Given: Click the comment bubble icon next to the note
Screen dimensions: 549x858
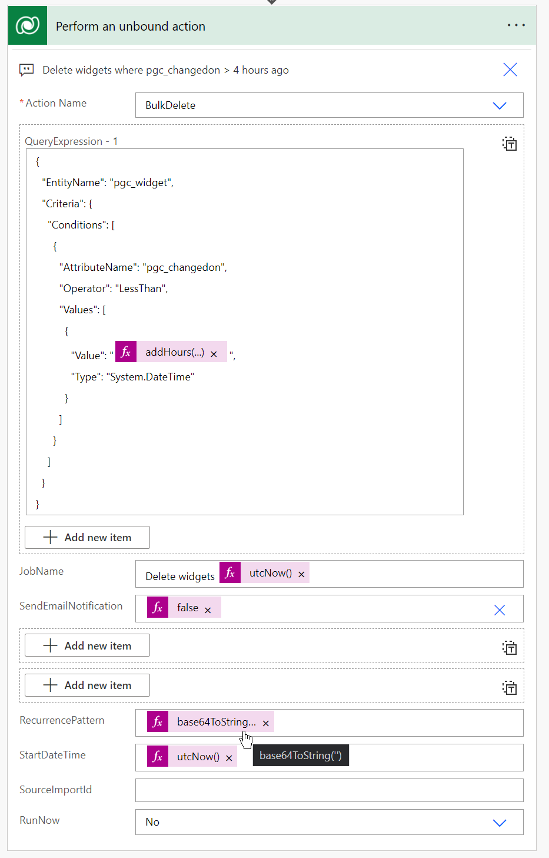Looking at the screenshot, I should 26,69.
